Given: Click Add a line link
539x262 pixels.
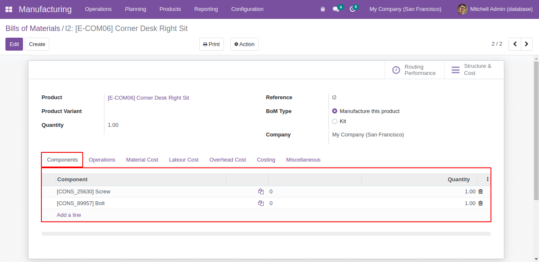Looking at the screenshot, I should point(69,215).
